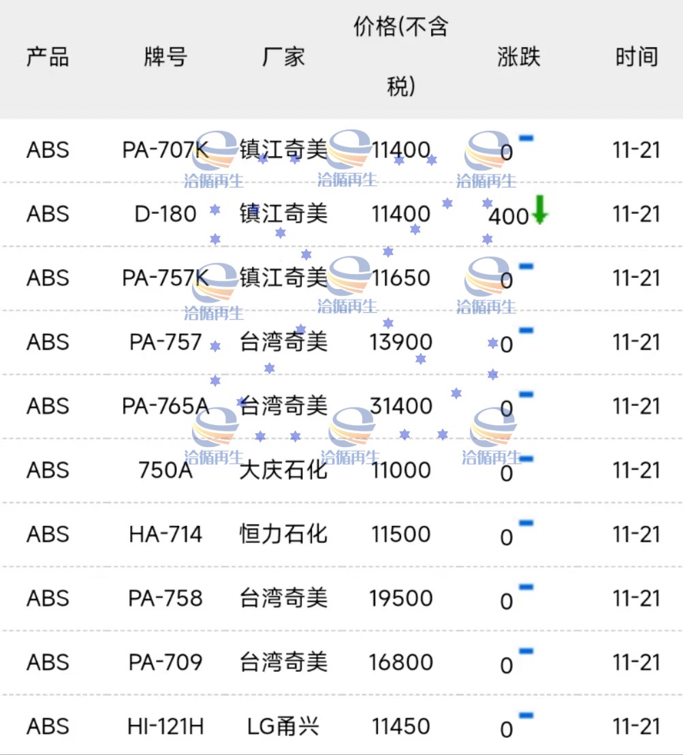Screen dimensions: 683x755
Task: Click the LG甬兴 manufacturer name
Action: 283,726
